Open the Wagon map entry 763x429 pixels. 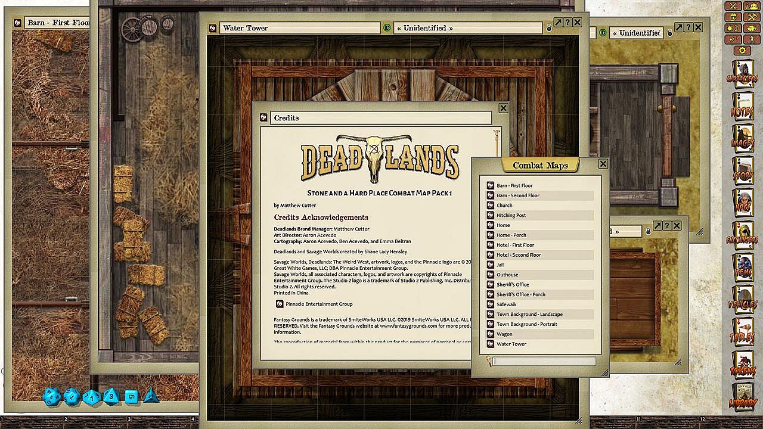coord(540,334)
